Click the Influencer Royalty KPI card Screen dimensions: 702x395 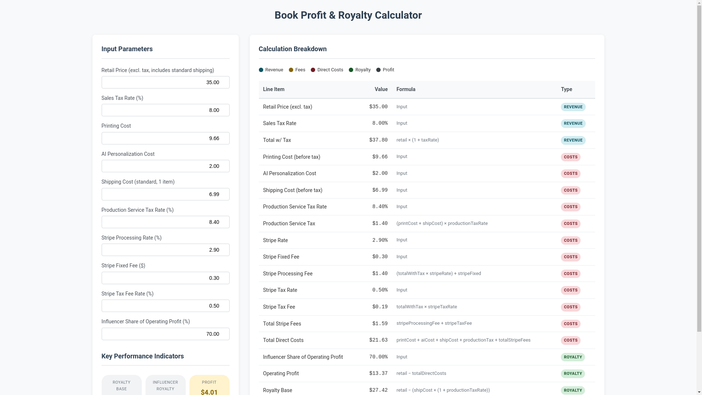[x=165, y=385]
